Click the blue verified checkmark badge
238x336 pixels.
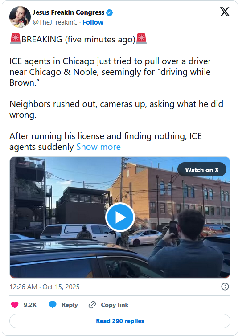coord(110,12)
